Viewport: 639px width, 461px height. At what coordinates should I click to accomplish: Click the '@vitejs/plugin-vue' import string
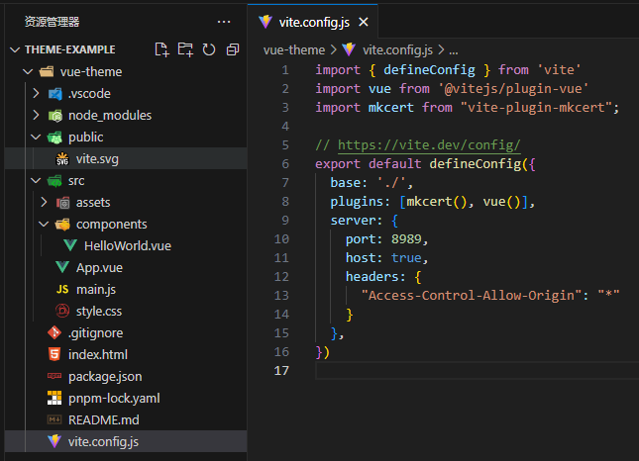[513, 89]
